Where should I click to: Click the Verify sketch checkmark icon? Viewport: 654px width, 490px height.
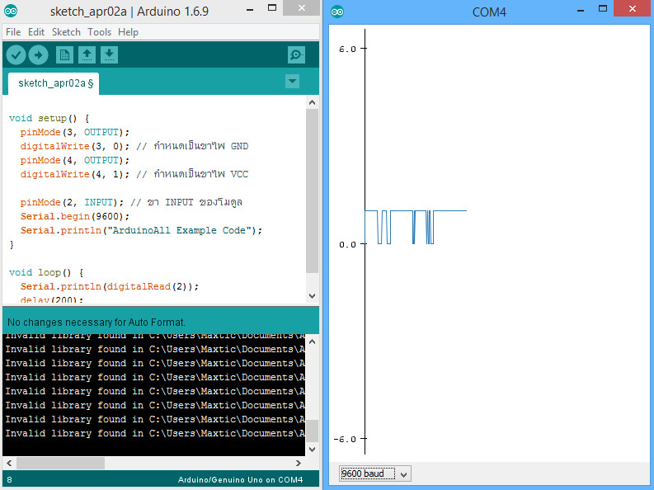[16, 55]
